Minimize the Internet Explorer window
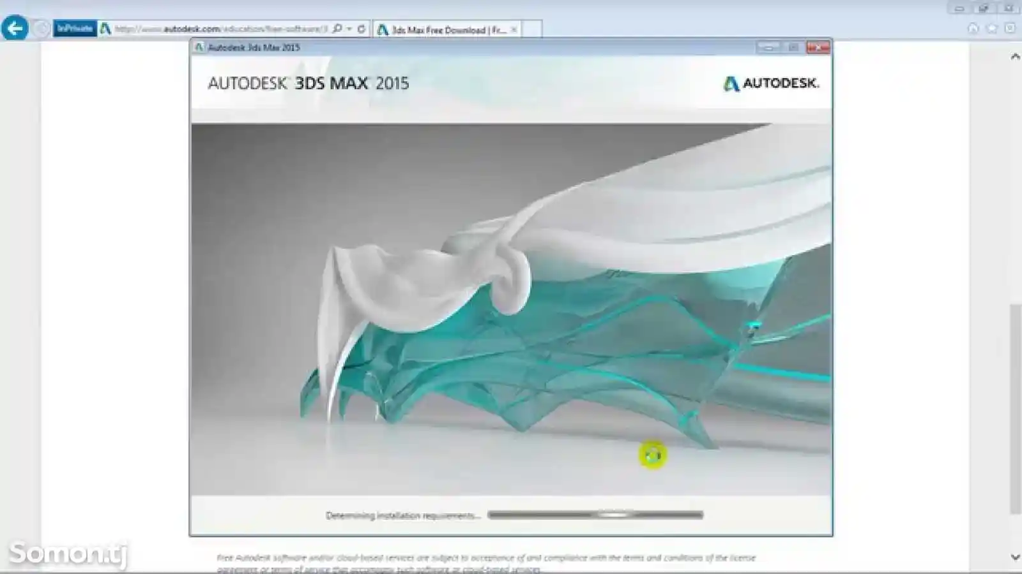Viewport: 1022px width, 574px height. (x=959, y=8)
